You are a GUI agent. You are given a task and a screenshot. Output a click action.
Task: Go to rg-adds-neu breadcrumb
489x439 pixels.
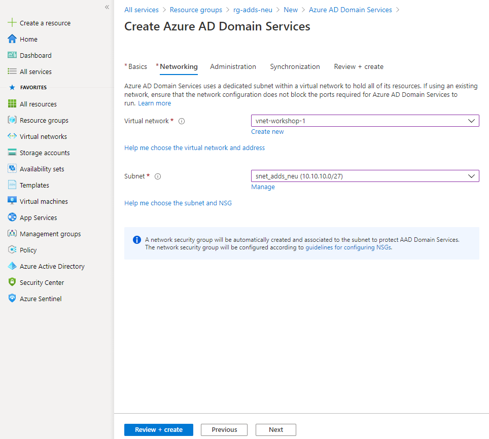click(x=253, y=10)
